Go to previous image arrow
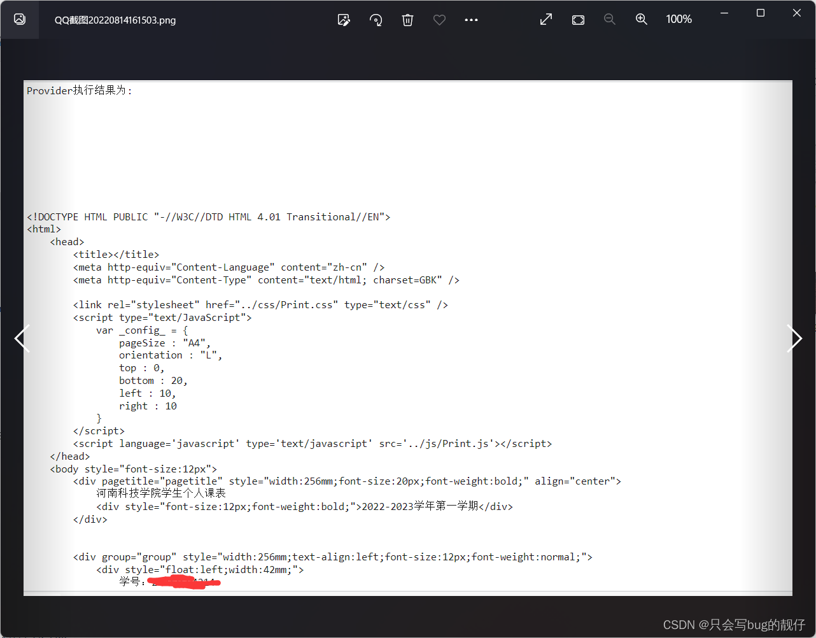 point(22,338)
